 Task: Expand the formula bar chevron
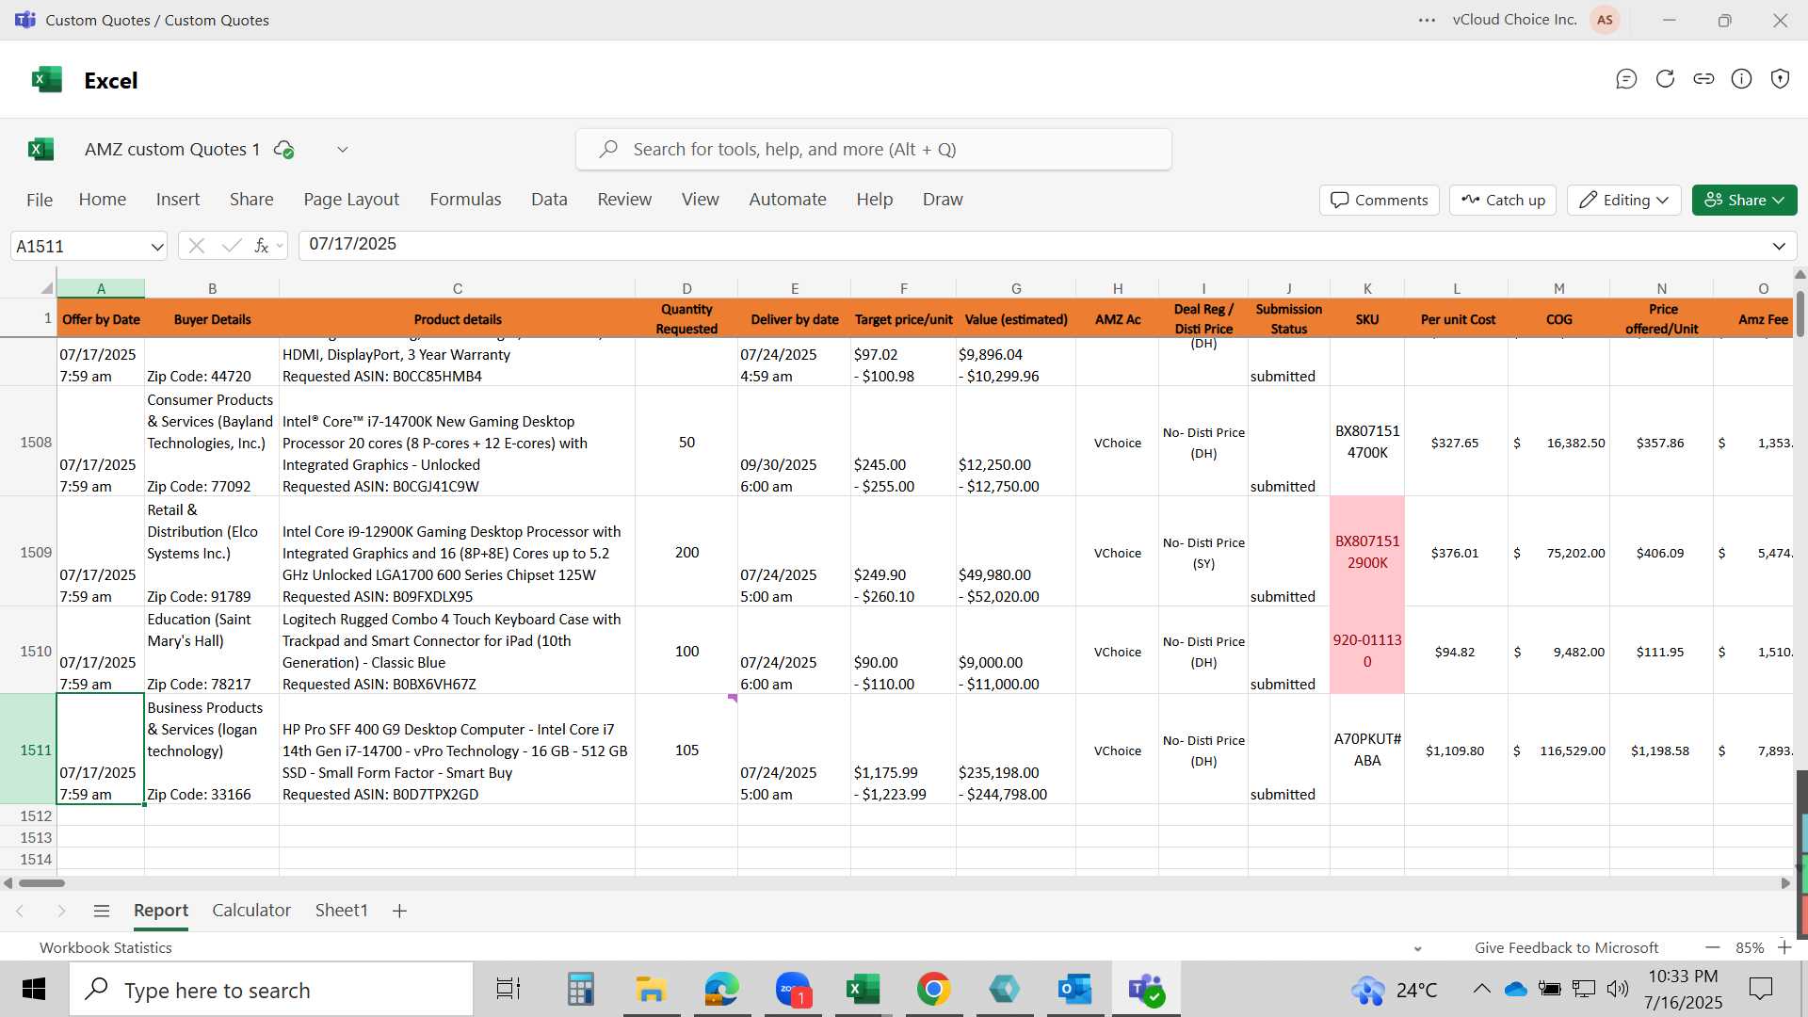coord(1779,246)
